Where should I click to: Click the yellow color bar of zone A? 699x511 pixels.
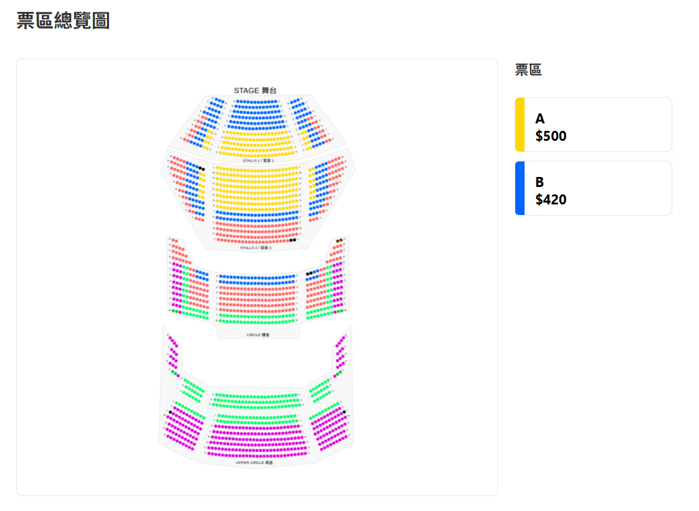[x=520, y=125]
